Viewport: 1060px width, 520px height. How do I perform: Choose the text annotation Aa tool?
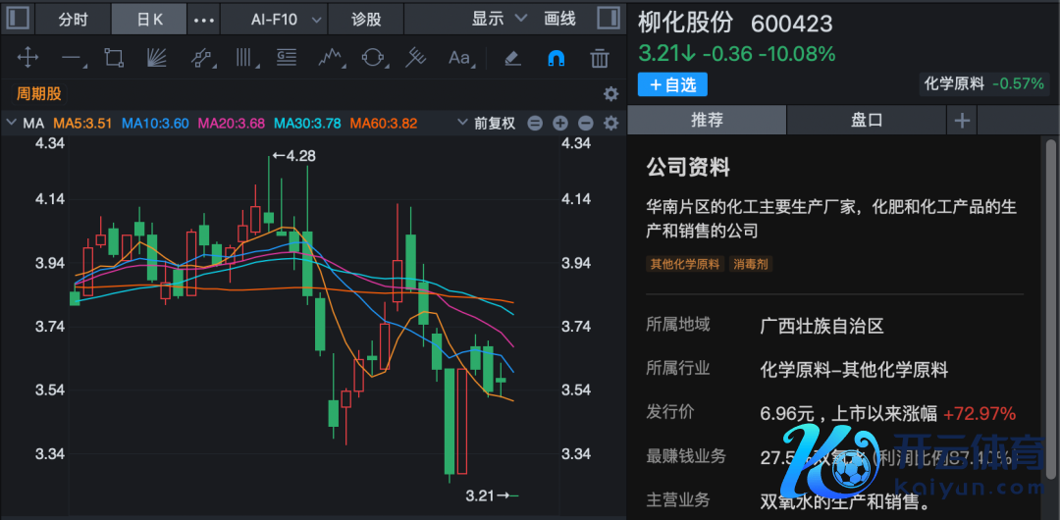[459, 58]
